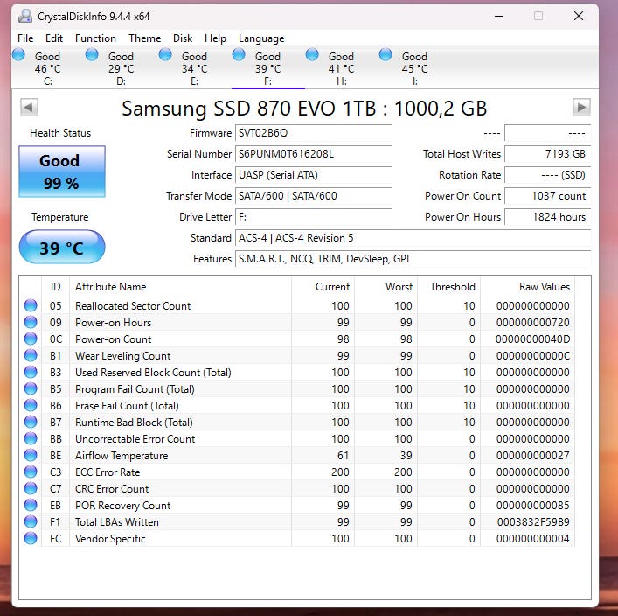Click the status icon for Reallocated Sector Count

click(31, 305)
